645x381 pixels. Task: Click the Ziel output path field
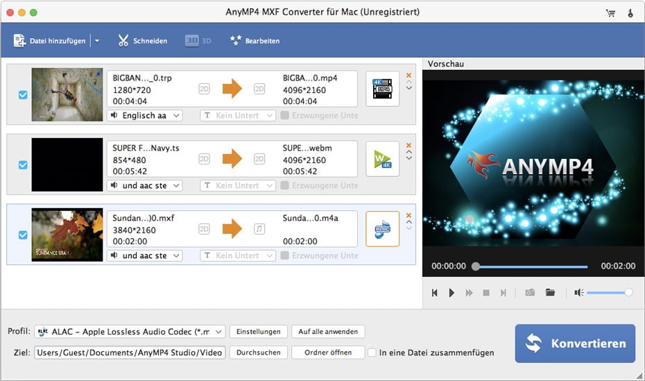tap(130, 353)
